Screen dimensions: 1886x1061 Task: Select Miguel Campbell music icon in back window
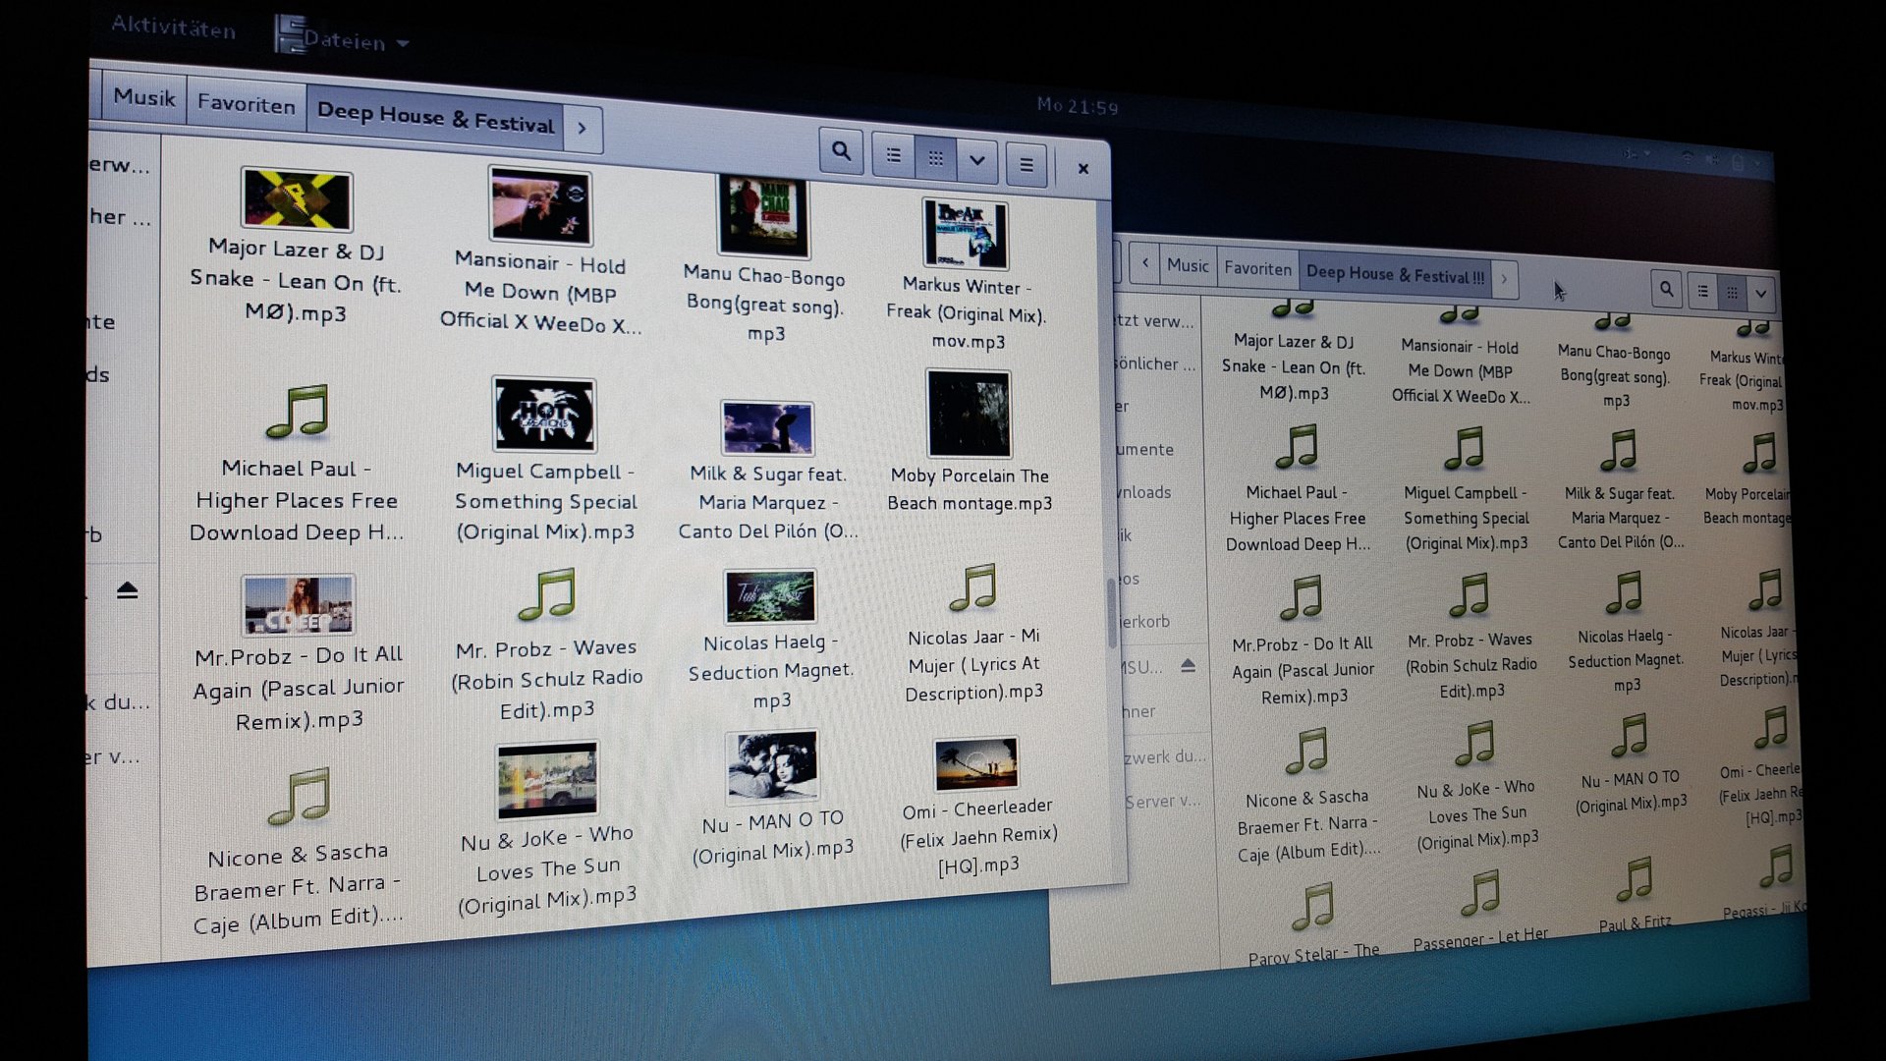pos(1465,448)
